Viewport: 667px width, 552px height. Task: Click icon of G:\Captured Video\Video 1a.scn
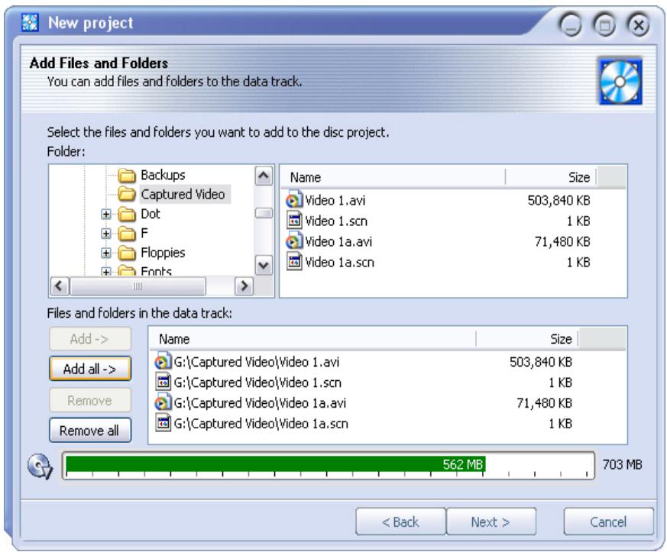click(x=164, y=423)
